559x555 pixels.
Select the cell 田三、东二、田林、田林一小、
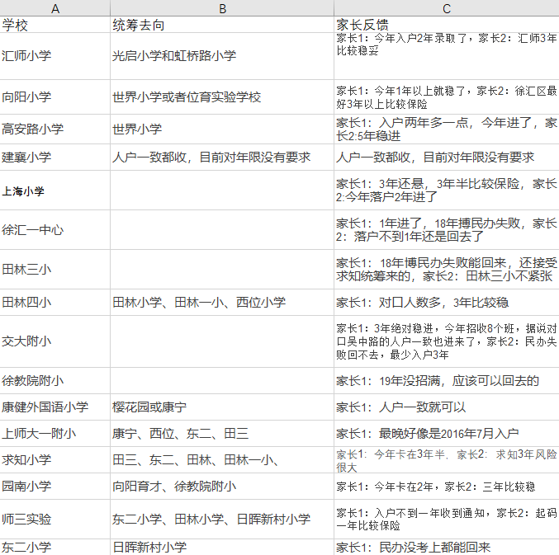click(x=222, y=459)
